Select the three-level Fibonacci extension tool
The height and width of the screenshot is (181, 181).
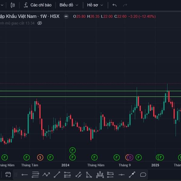pyautogui.click(x=67, y=175)
